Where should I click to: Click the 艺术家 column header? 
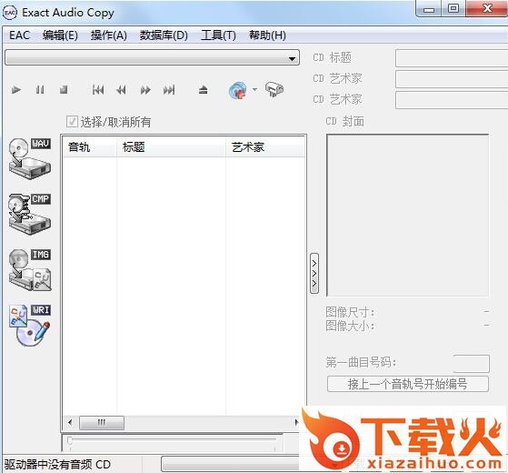tap(265, 147)
